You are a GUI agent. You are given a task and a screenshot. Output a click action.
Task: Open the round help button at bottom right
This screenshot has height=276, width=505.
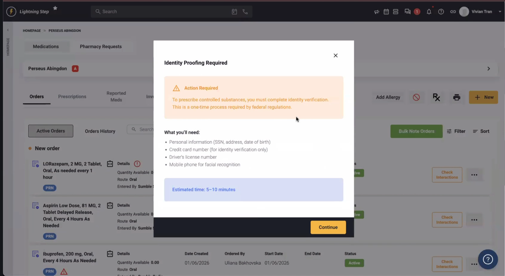pos(488,259)
